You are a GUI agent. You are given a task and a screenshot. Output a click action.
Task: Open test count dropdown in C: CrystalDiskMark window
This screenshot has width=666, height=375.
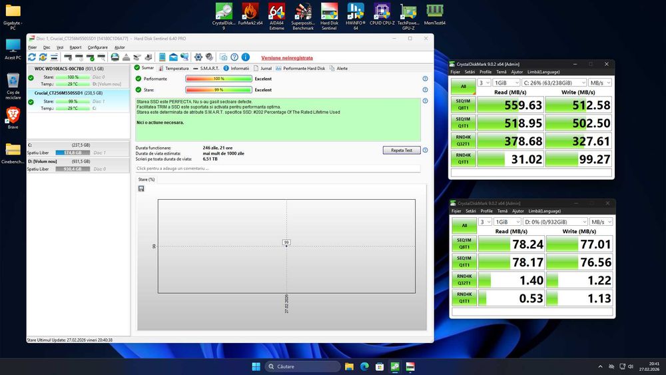coord(484,83)
